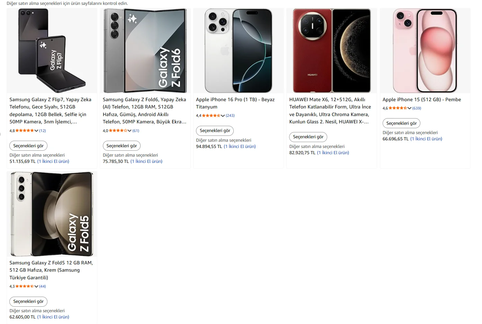
Task: Open Galaxy Z Fold5 product image
Action: (x=52, y=214)
